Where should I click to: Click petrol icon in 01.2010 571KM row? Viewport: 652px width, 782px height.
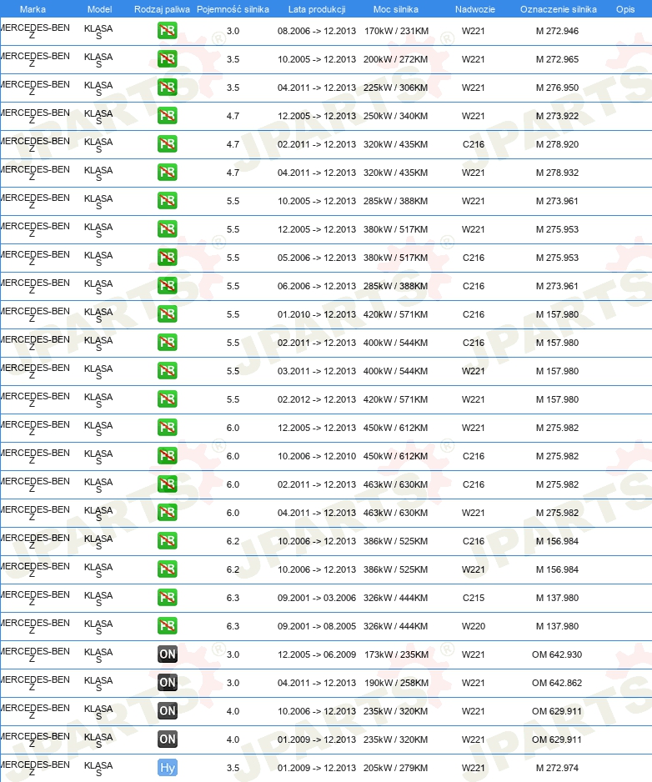167,314
